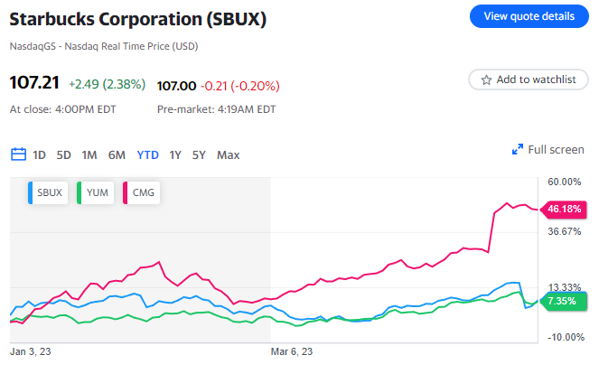Image resolution: width=599 pixels, height=374 pixels.
Task: Click the CMG pink legend marker
Action: point(128,192)
